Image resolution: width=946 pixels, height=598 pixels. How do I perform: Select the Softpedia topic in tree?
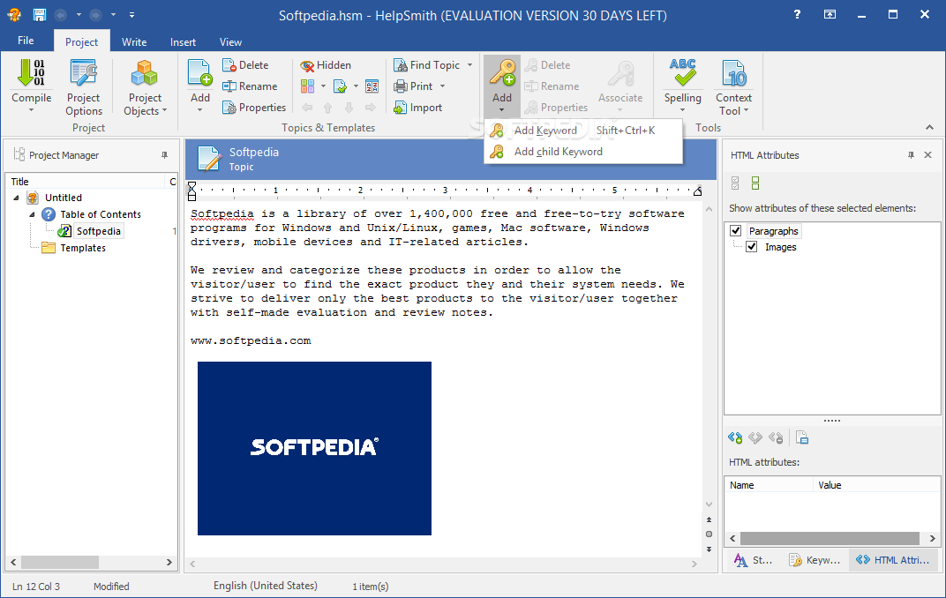pos(98,231)
